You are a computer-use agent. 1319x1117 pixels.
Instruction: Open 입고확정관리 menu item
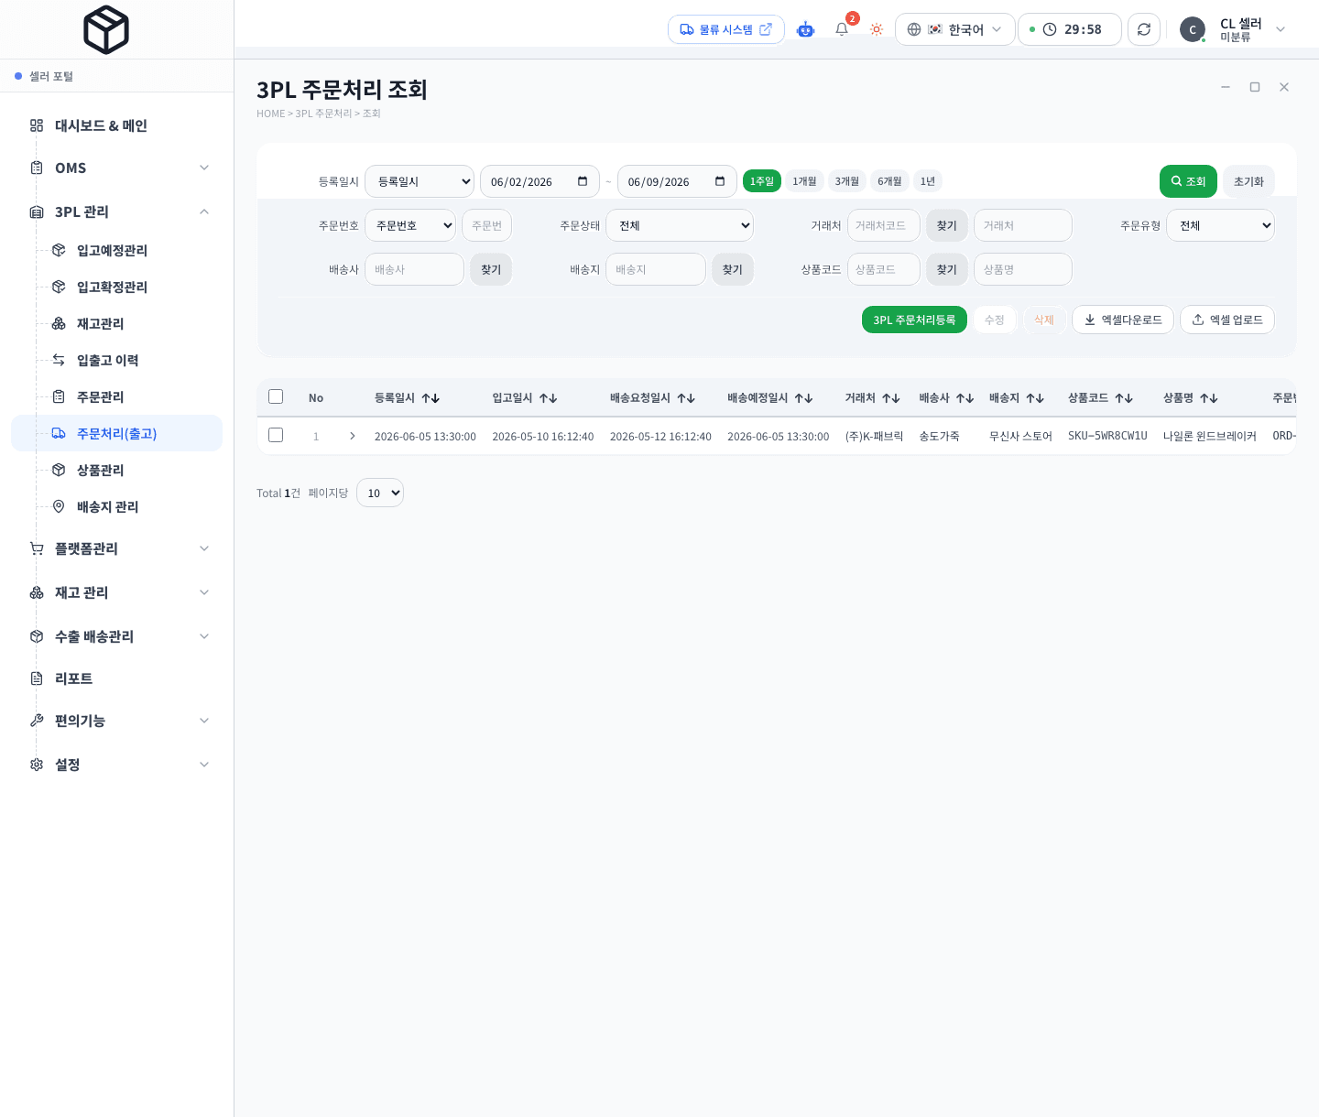coord(117,287)
